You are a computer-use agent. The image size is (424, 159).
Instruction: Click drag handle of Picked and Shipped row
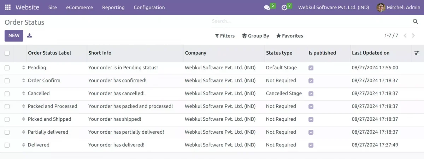(x=24, y=119)
